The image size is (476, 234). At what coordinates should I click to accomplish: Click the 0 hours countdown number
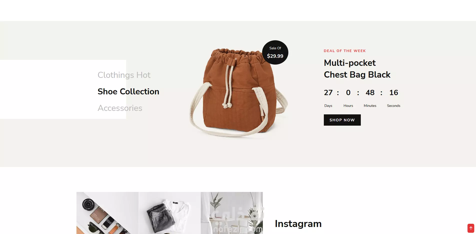pos(348,93)
